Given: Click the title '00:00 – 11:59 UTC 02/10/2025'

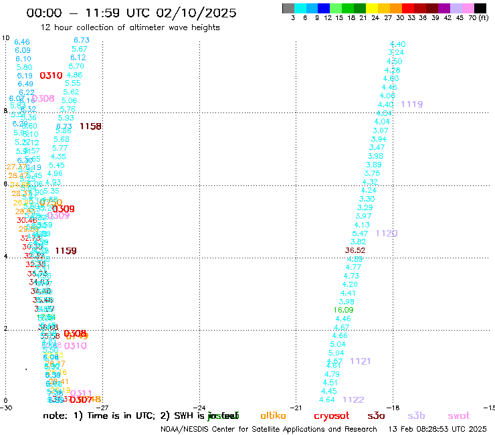Looking at the screenshot, I should click(x=131, y=13).
